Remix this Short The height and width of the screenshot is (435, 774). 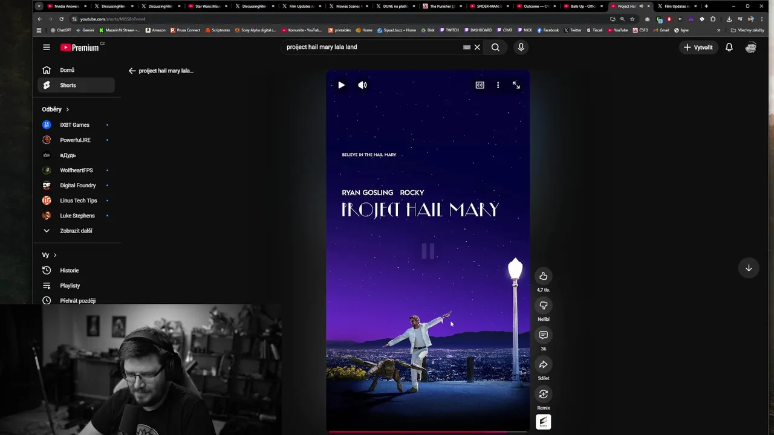click(543, 395)
